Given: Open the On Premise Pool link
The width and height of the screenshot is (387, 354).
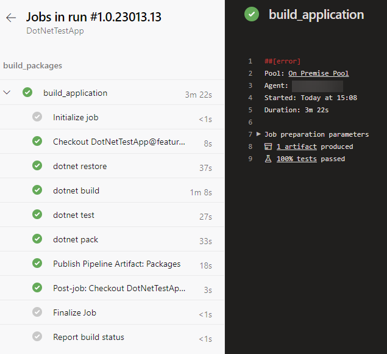Looking at the screenshot, I should pos(318,73).
